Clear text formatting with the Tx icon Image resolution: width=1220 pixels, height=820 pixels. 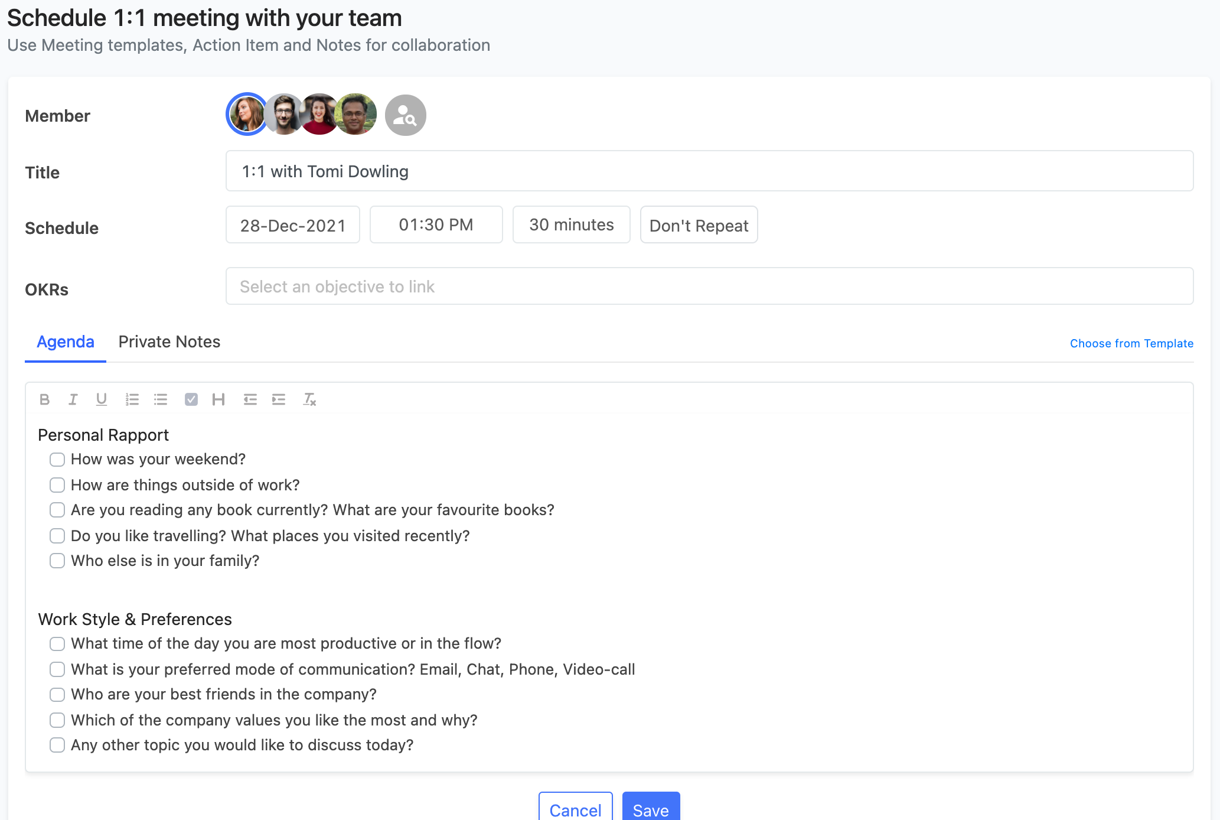[309, 400]
